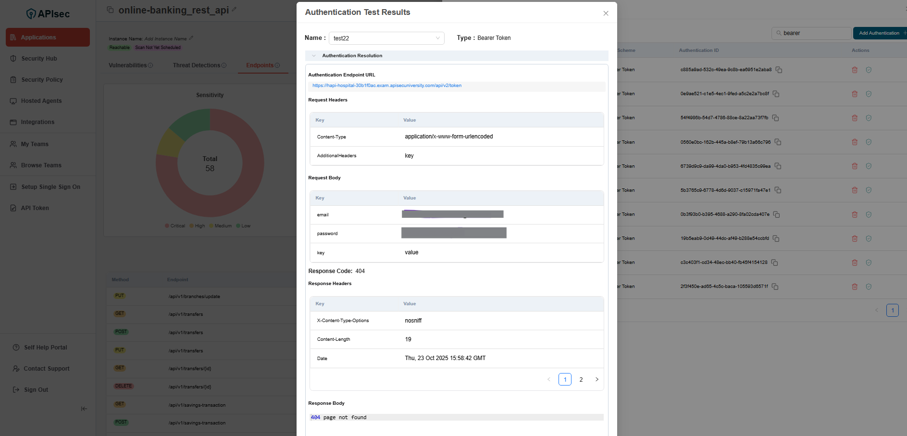Open the Authentication Endpoint URL link
The image size is (907, 436).
click(x=386, y=86)
